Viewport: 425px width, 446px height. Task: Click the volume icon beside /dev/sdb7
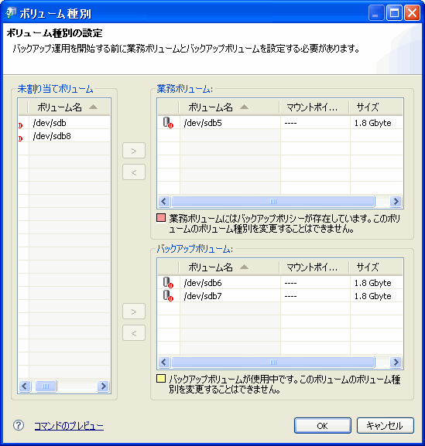(x=168, y=296)
